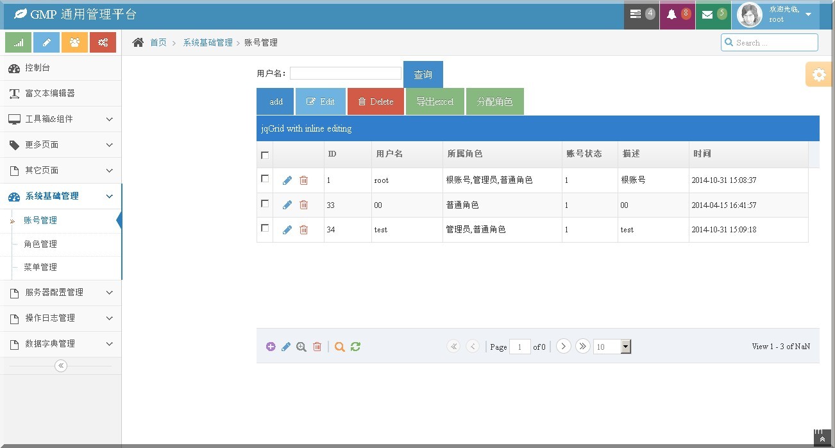This screenshot has height=448, width=835.
Task: Click the trash icon in the test row
Action: (304, 230)
